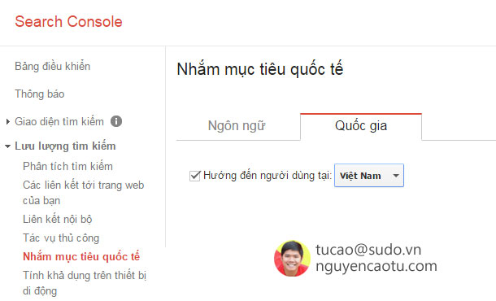Uncheck Hướng đến người dùng tại checkbox
This screenshot has height=301, width=496.
(x=195, y=176)
